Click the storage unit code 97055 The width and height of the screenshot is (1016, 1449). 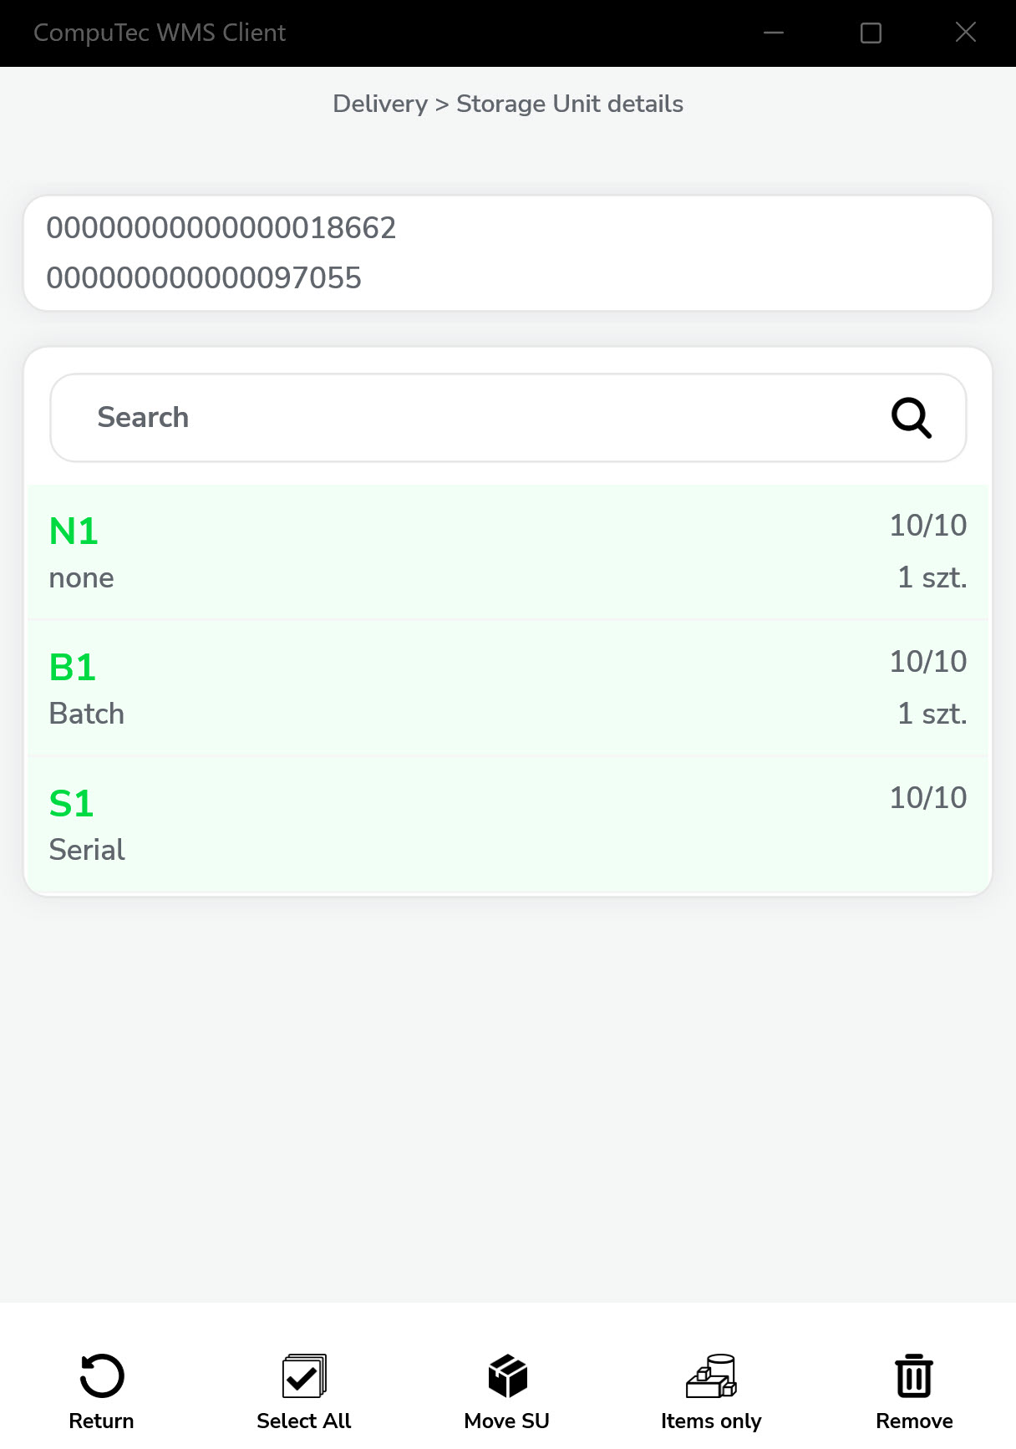[204, 278]
